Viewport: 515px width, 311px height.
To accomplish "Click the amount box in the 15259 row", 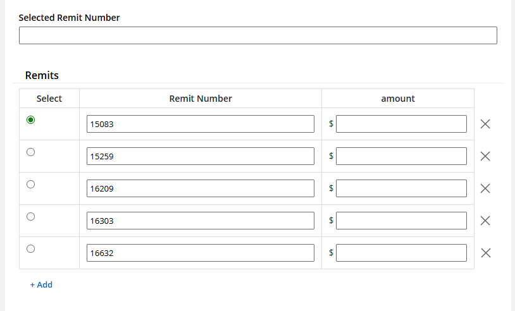I will click(401, 156).
